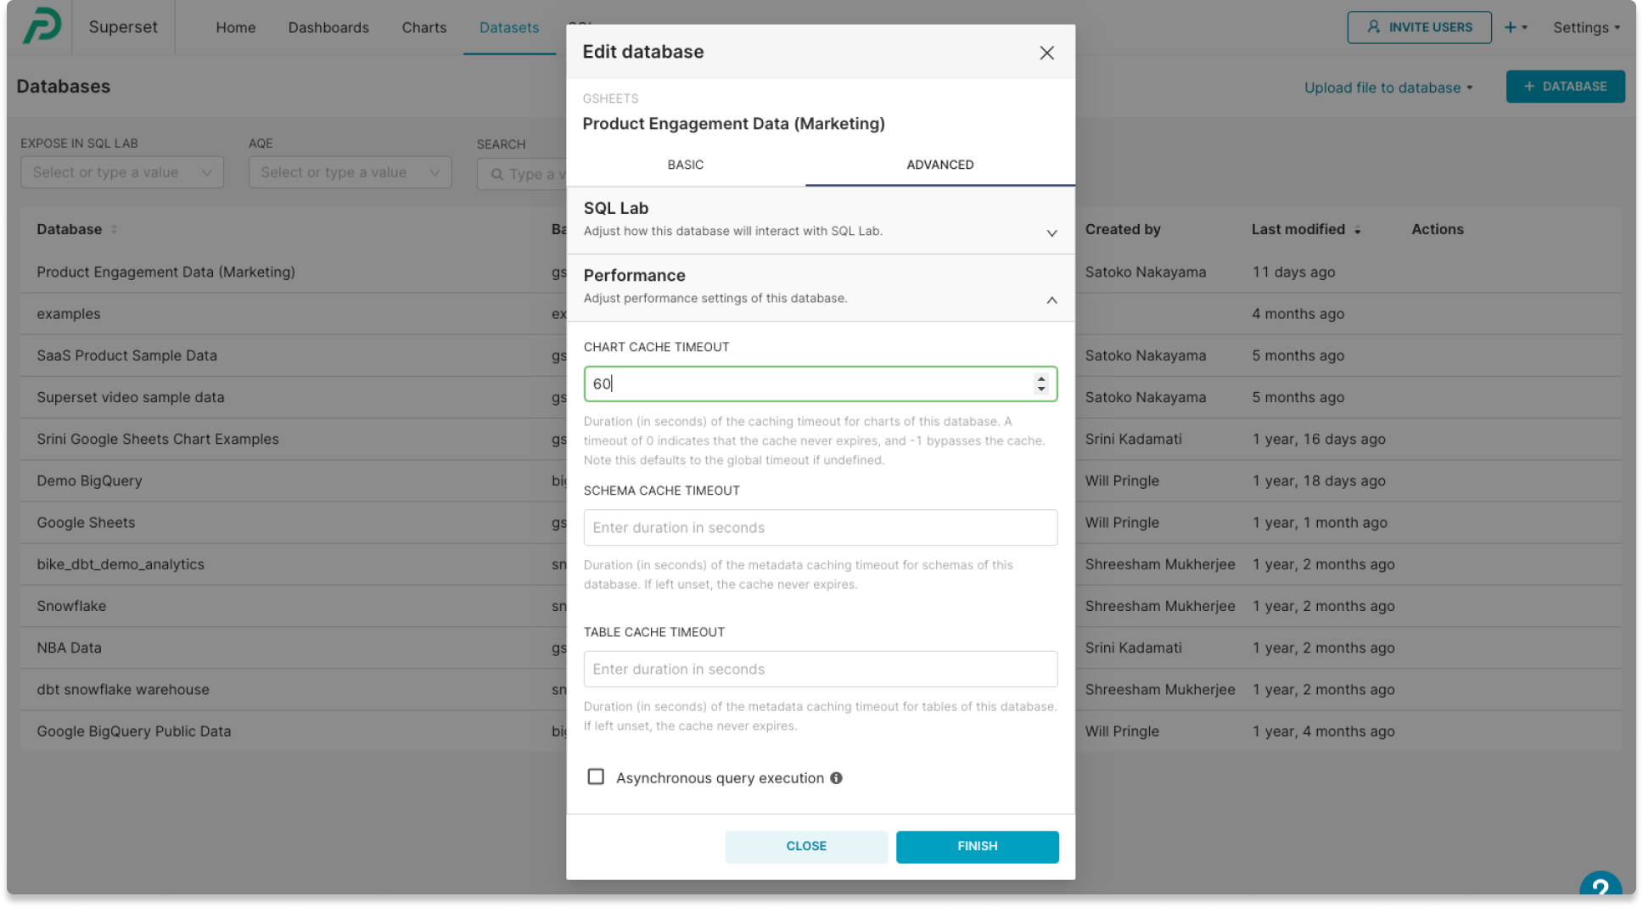Click the person icon on Invite Users button
The image size is (1643, 908).
pos(1372,26)
